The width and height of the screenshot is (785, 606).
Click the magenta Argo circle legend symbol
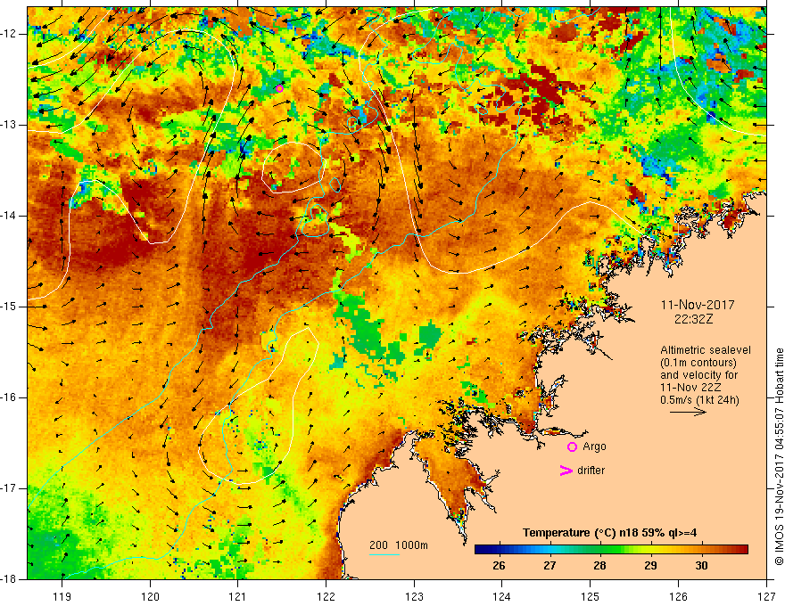pyautogui.click(x=572, y=446)
